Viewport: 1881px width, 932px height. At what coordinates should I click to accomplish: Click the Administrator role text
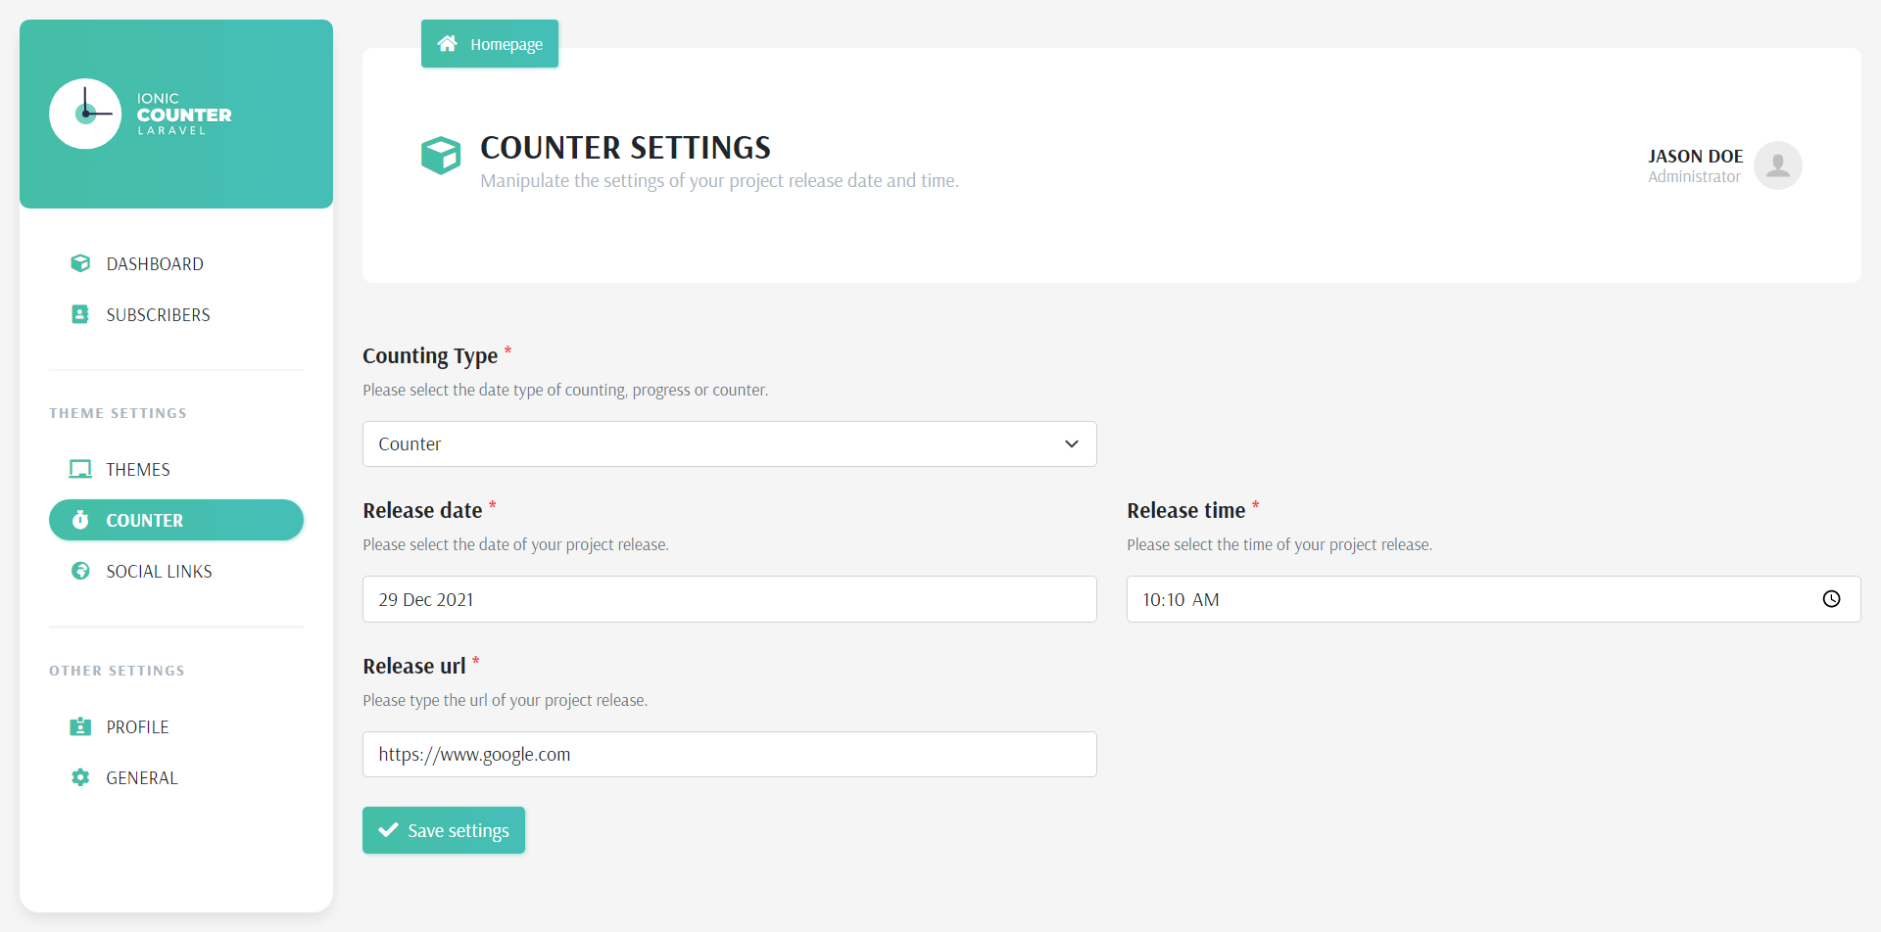pos(1695,176)
